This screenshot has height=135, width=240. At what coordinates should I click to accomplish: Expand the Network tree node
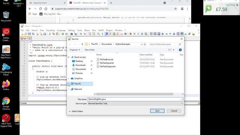point(69,89)
